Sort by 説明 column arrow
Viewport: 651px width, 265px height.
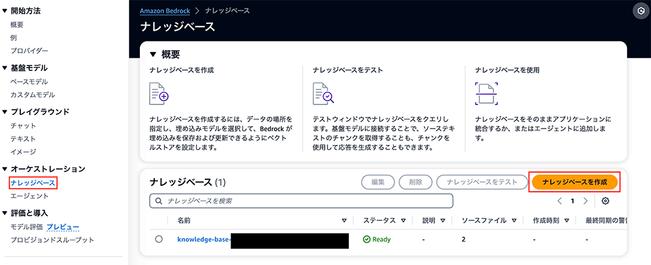[443, 220]
